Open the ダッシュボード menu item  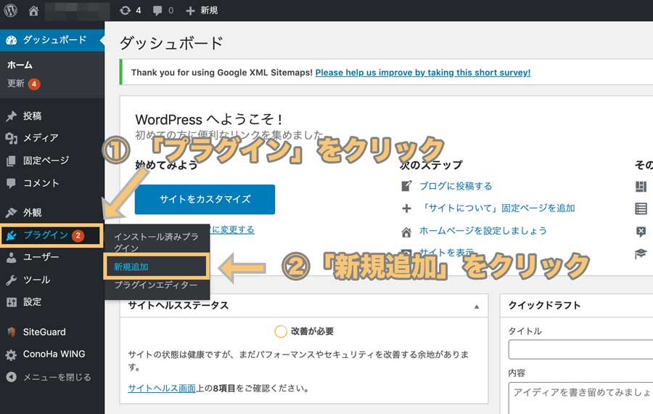coord(52,40)
